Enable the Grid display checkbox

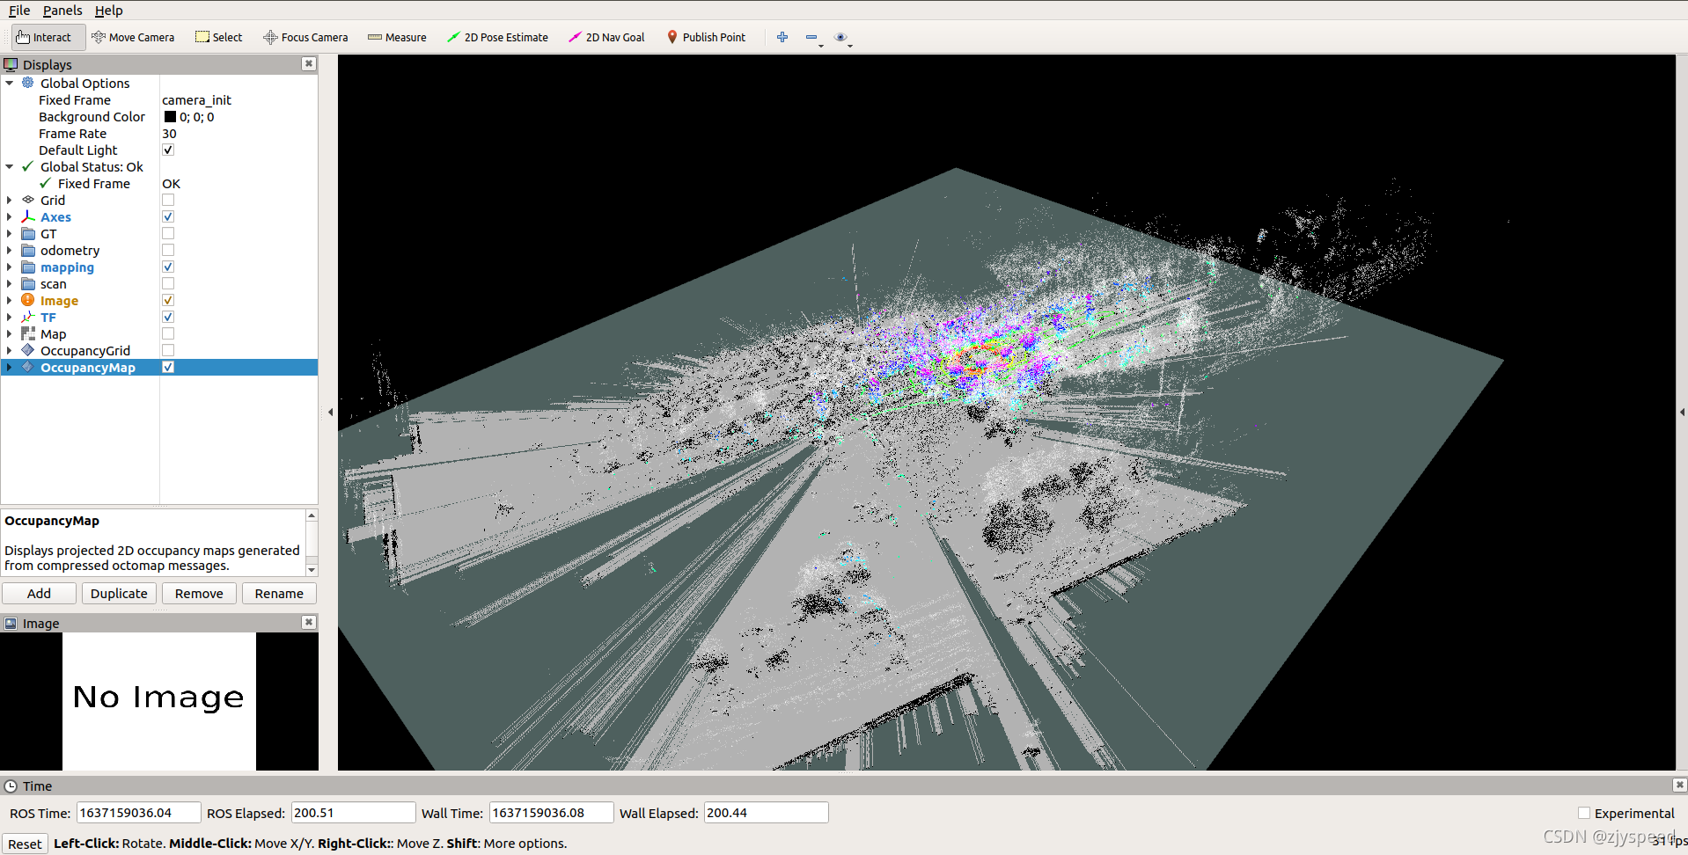168,200
